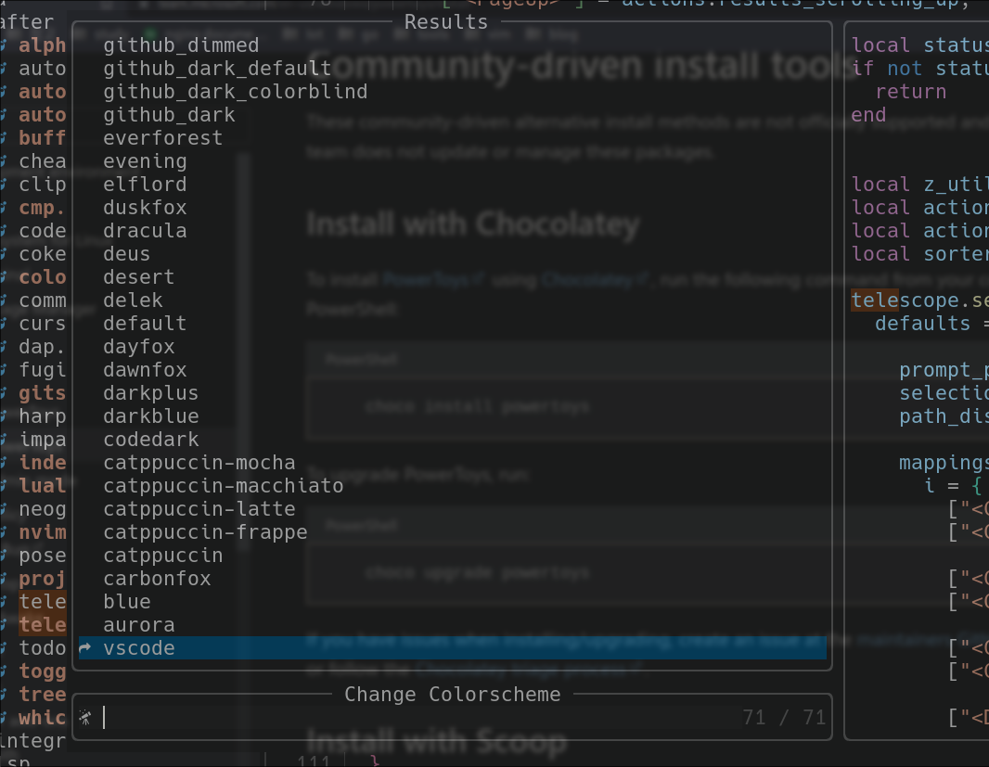Screen dimensions: 989x767
Task: Open the 'clip' file in sidebar
Action: click(x=43, y=185)
